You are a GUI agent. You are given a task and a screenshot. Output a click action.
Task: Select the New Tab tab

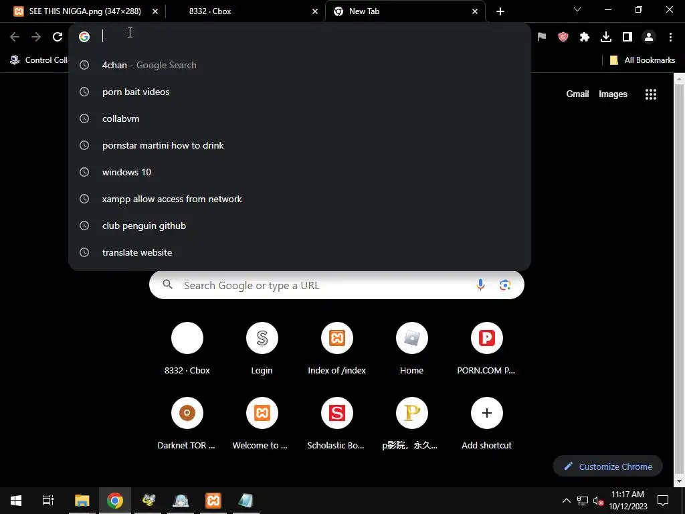click(404, 11)
